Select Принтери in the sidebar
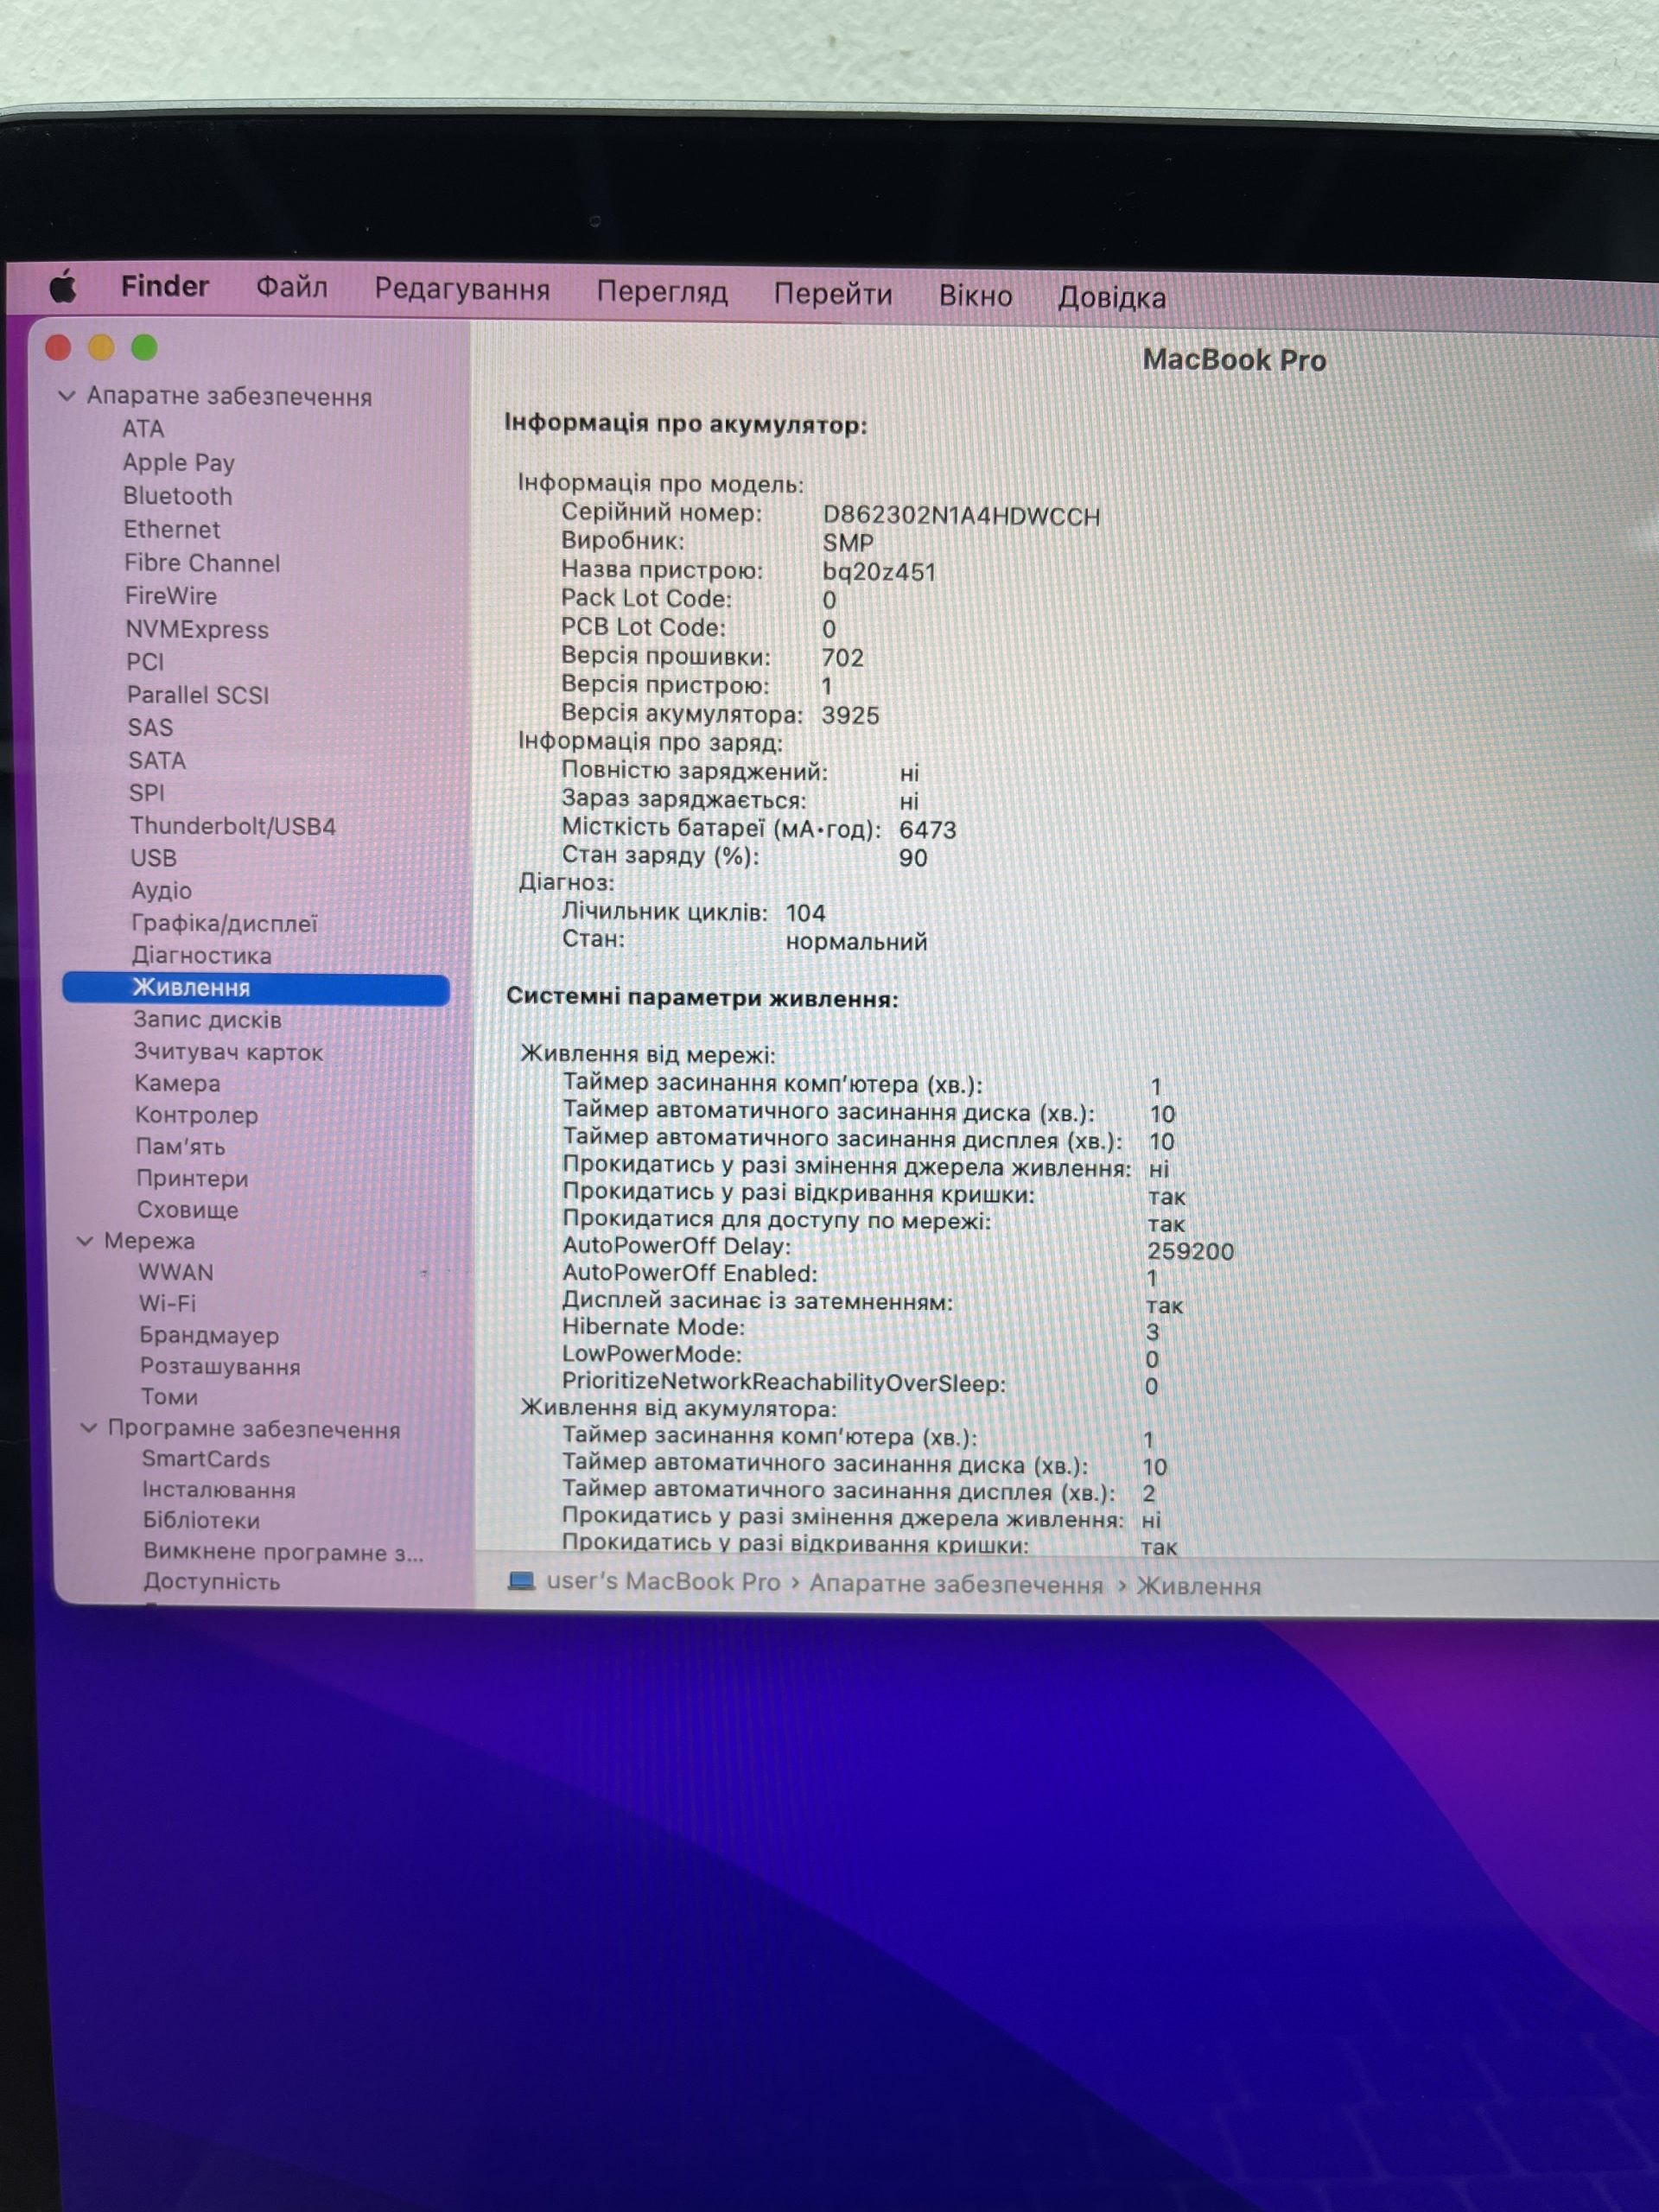Screen dimensions: 1659x2212 193,1178
